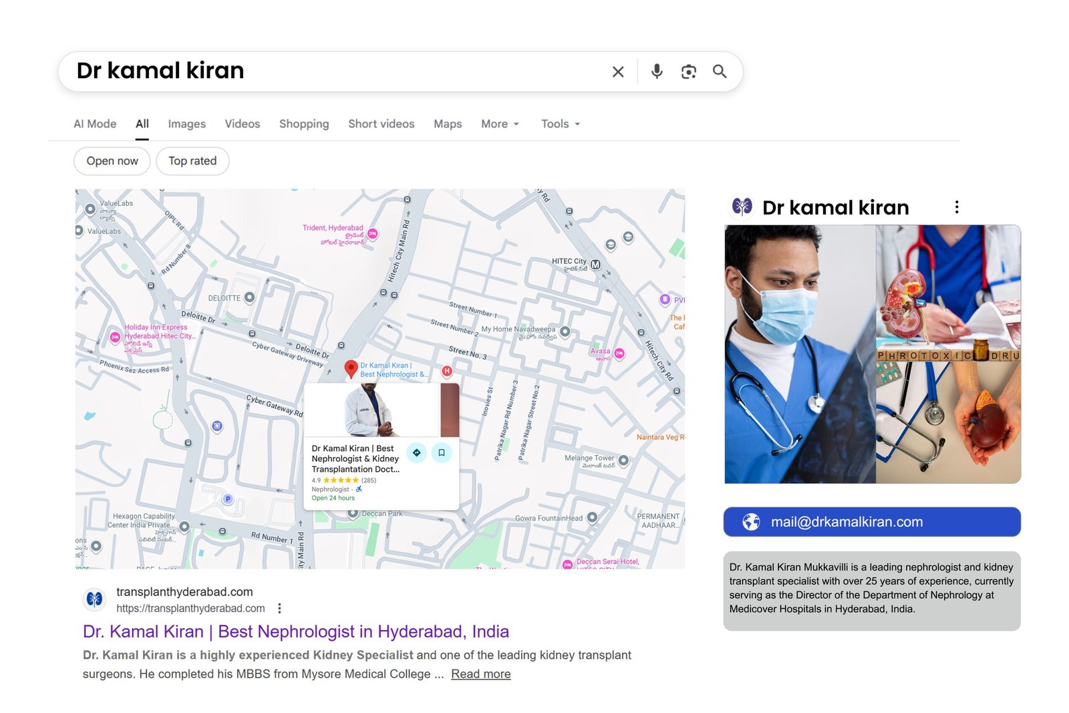1069x713 pixels.
Task: Click the voice search microphone icon
Action: [x=657, y=72]
